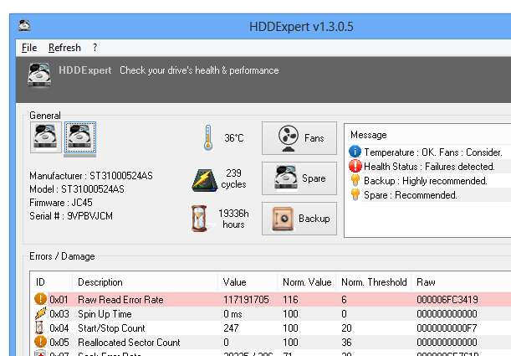Viewport: 511px width, 356px height.
Task: Click the 239 cycles reading
Action: 233,178
